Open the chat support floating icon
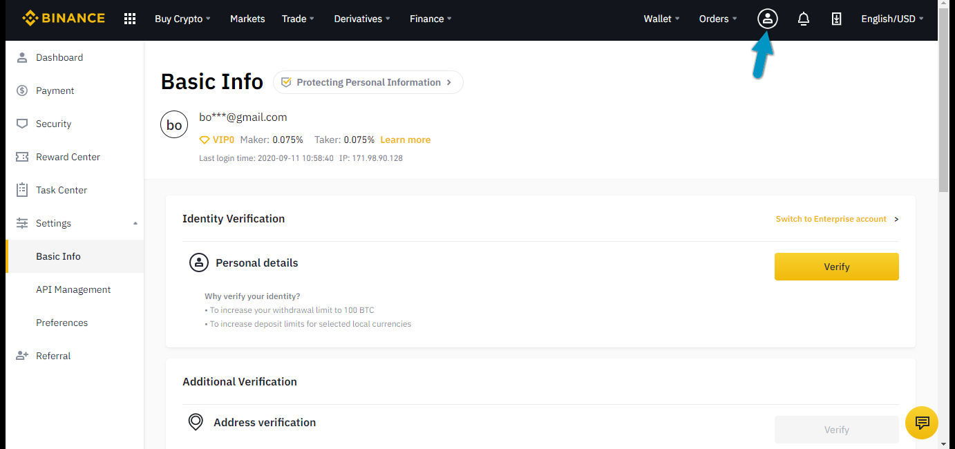This screenshot has width=955, height=449. click(922, 423)
